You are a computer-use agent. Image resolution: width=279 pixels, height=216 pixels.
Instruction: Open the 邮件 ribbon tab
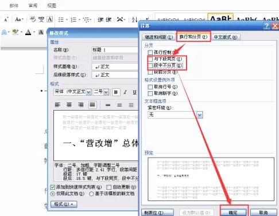tap(14, 6)
